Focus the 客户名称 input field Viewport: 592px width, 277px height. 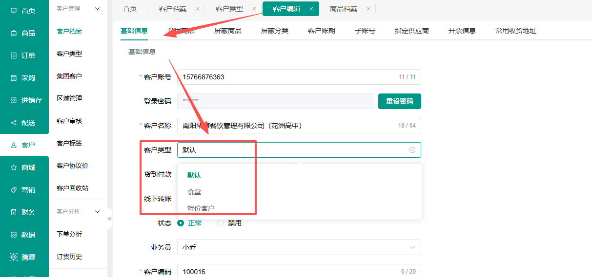(x=299, y=126)
